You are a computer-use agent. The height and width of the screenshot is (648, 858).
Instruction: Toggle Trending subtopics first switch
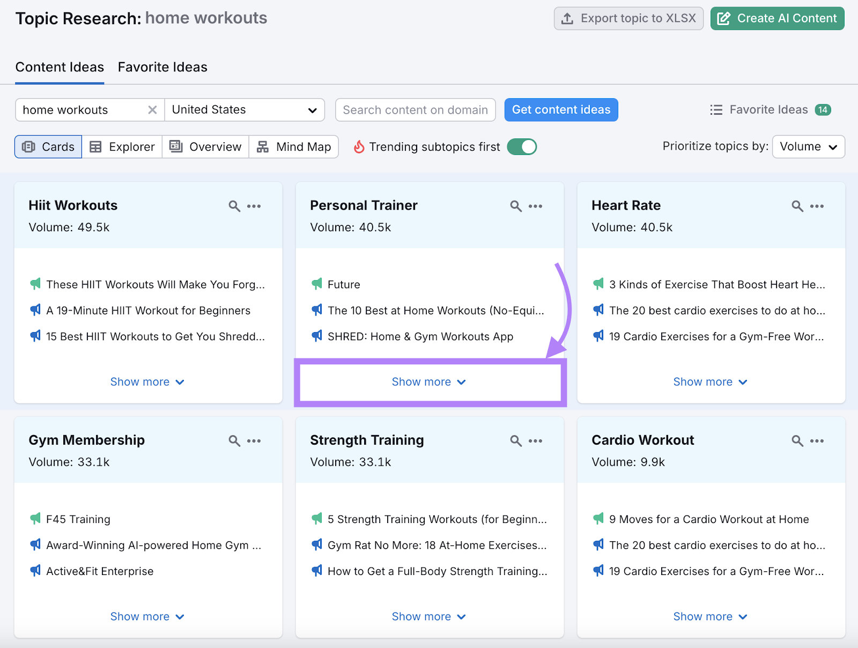(x=522, y=147)
